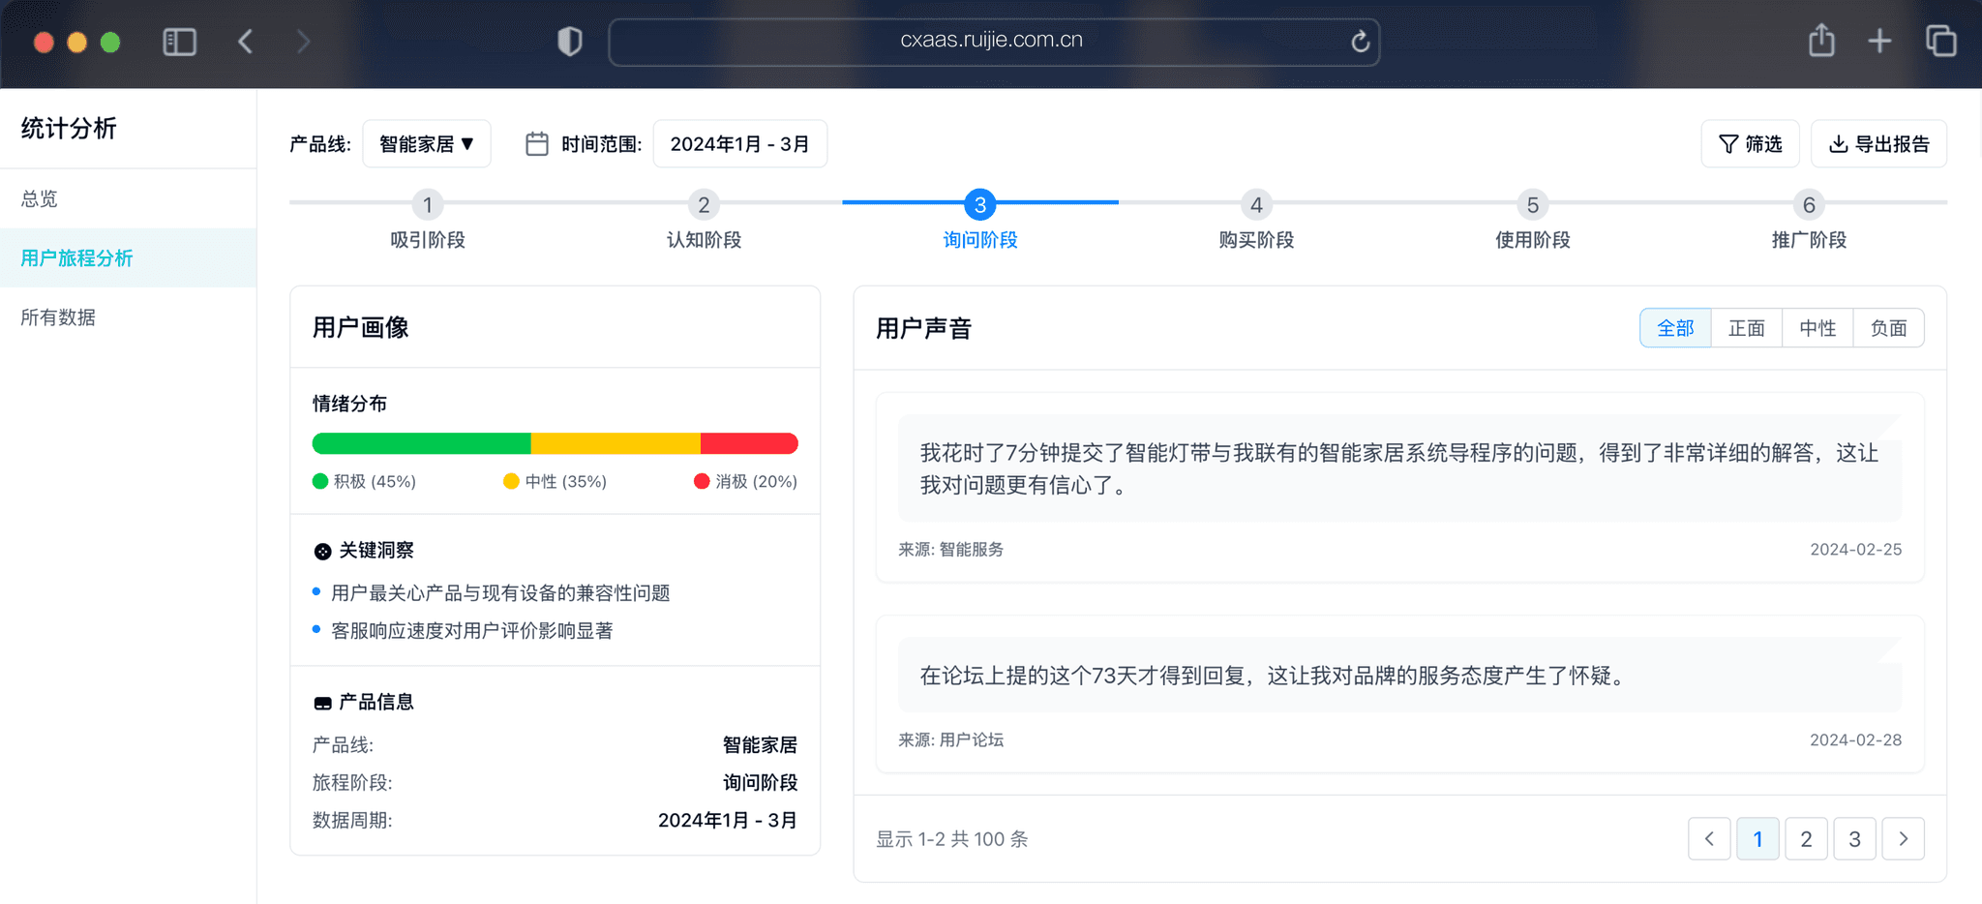Click the 关键洞察 heading icon
The image size is (1982, 904).
coord(322,551)
